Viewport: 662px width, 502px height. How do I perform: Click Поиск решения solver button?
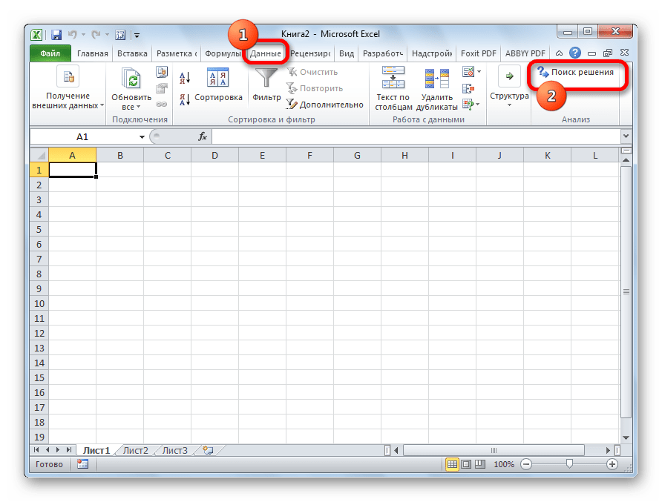575,73
